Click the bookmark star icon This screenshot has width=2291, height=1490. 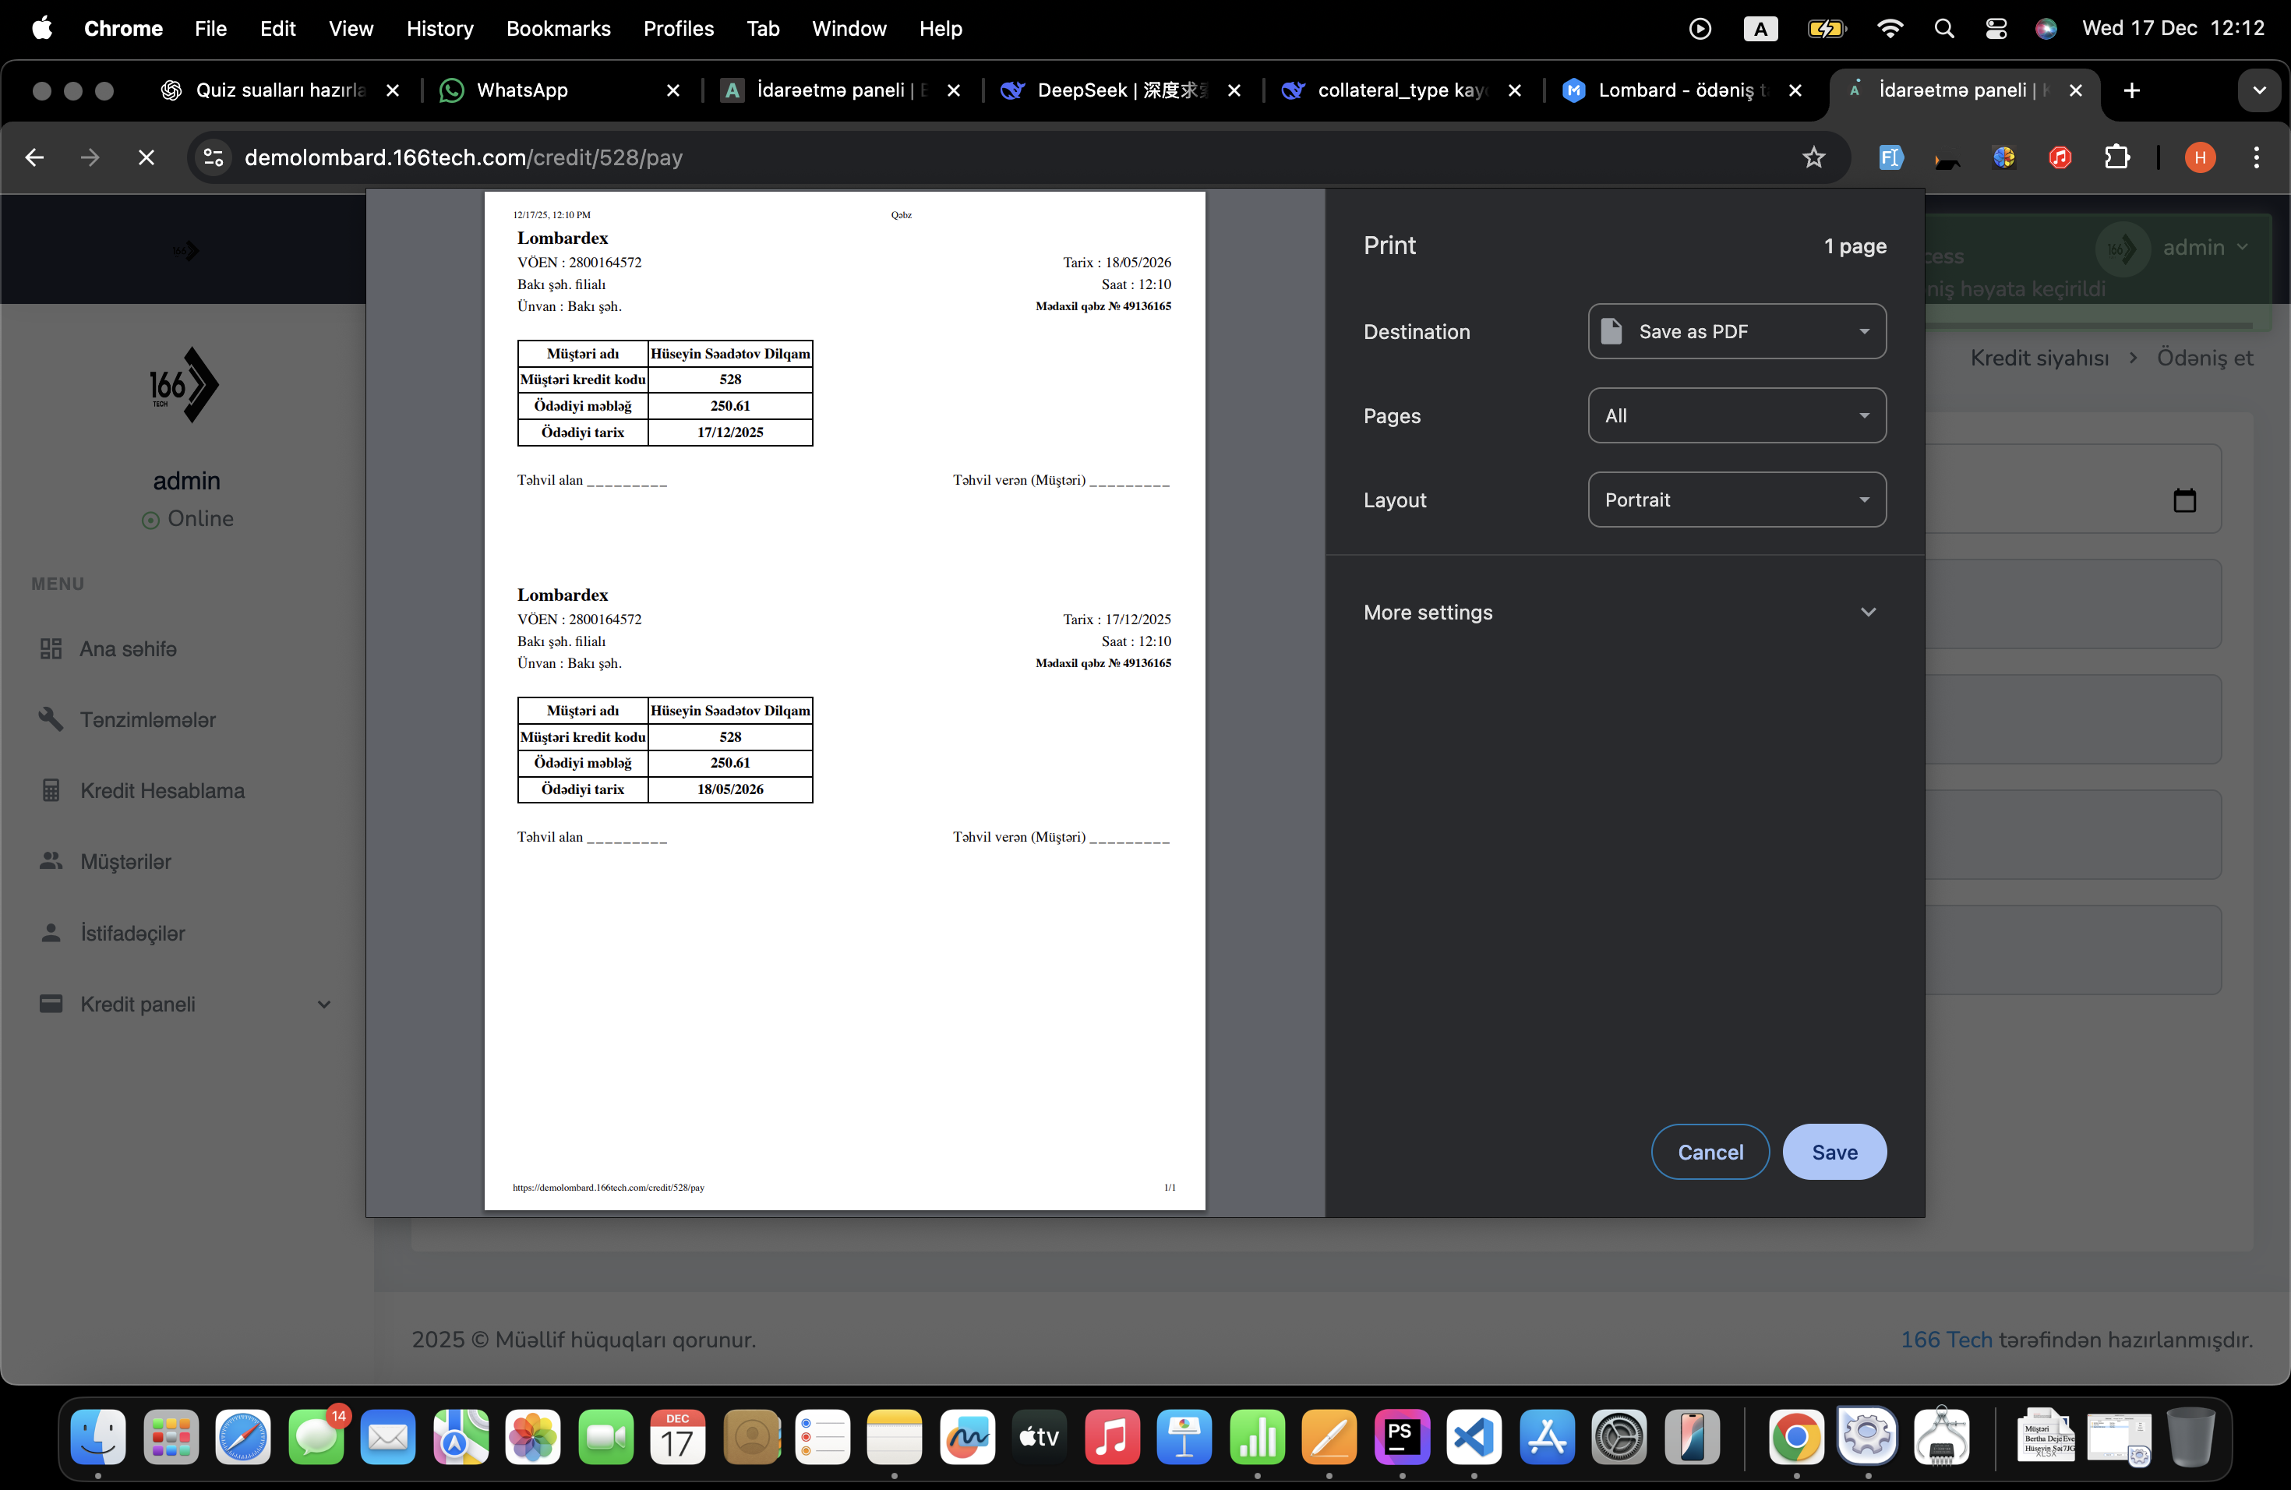point(1813,157)
